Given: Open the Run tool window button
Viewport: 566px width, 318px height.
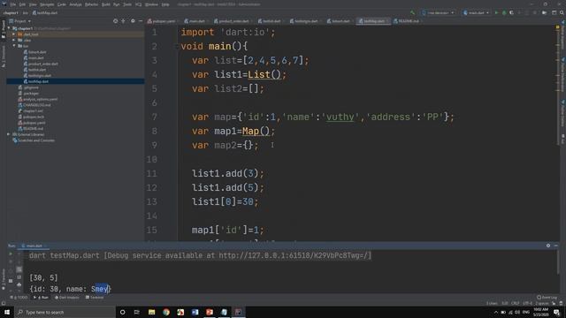Looking at the screenshot, I should point(41,298).
